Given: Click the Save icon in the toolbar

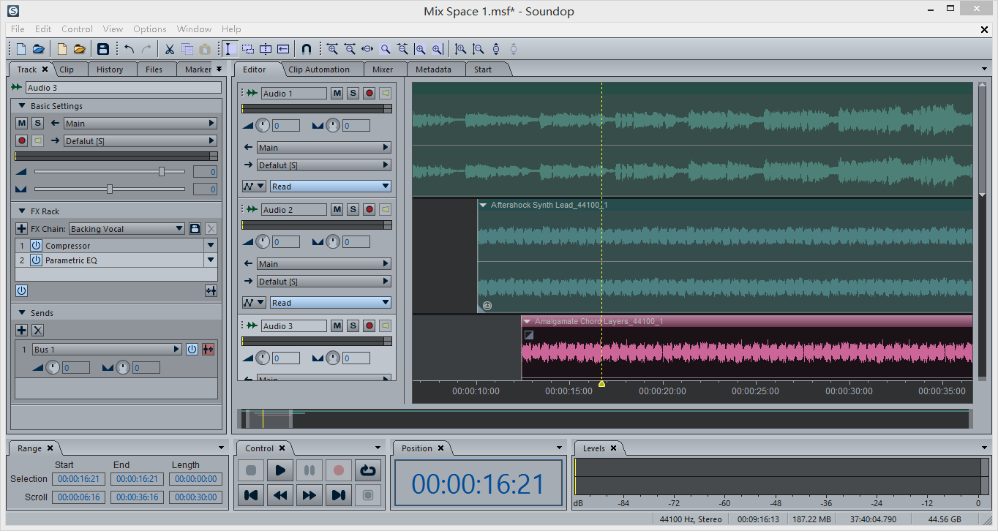Looking at the screenshot, I should pos(103,49).
